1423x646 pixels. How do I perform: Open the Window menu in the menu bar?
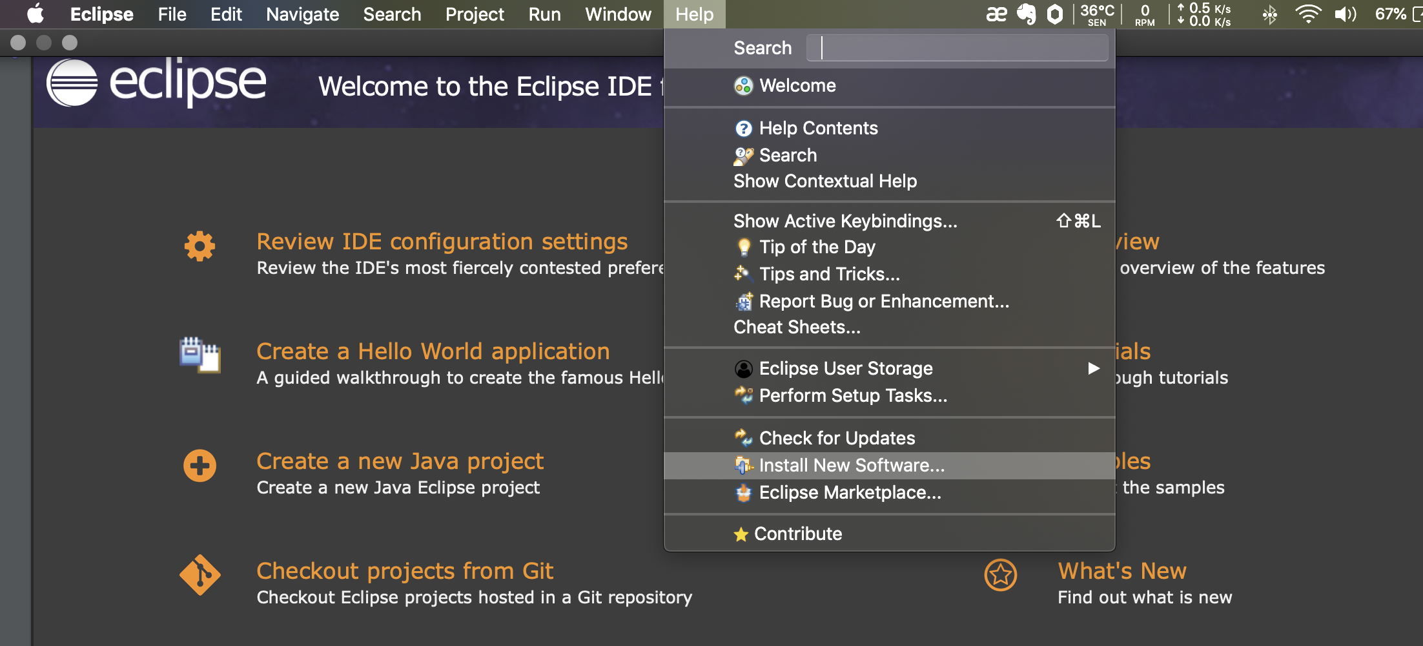[x=618, y=14]
